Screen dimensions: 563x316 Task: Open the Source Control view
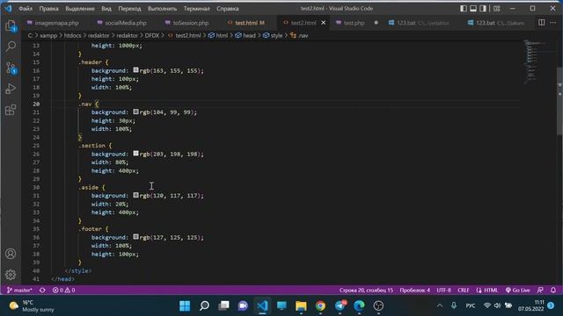point(11,68)
